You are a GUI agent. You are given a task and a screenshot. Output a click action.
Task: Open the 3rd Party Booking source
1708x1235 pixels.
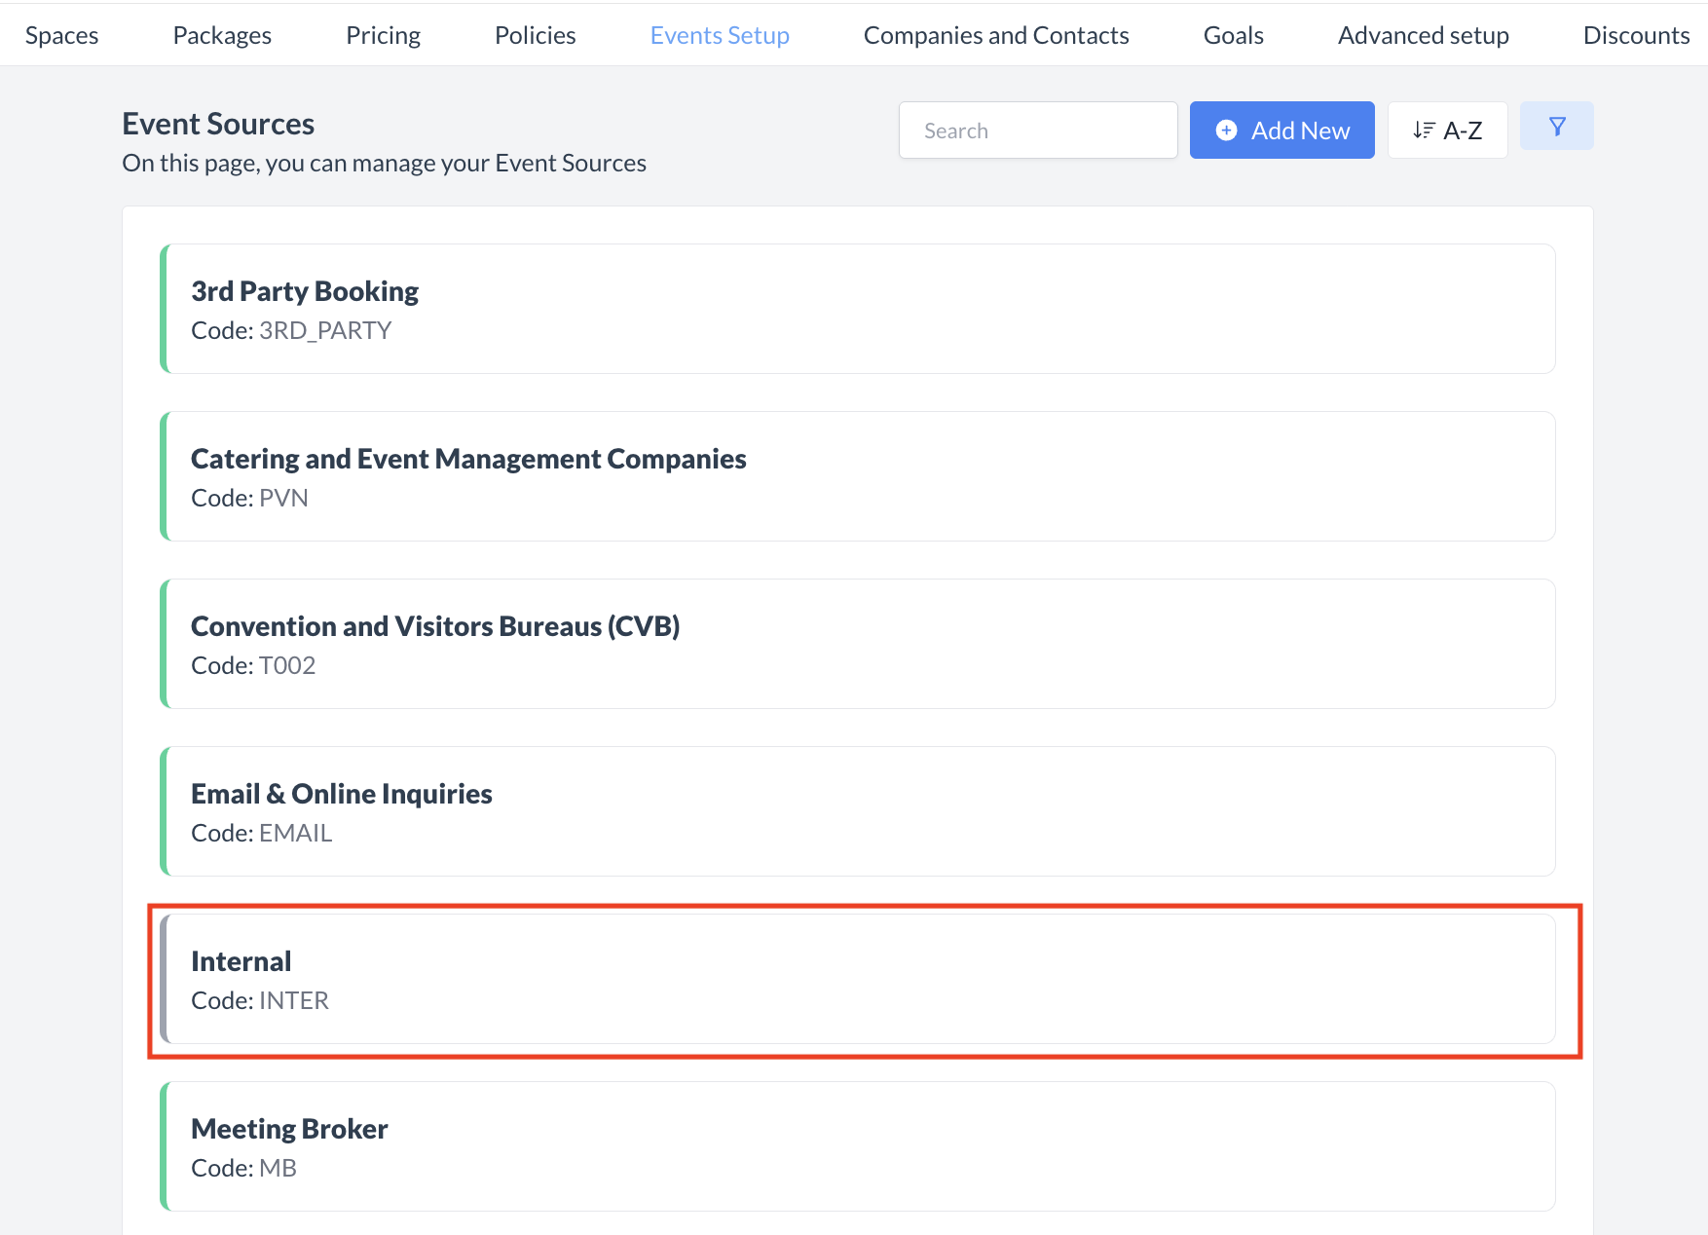pyautogui.click(x=857, y=309)
